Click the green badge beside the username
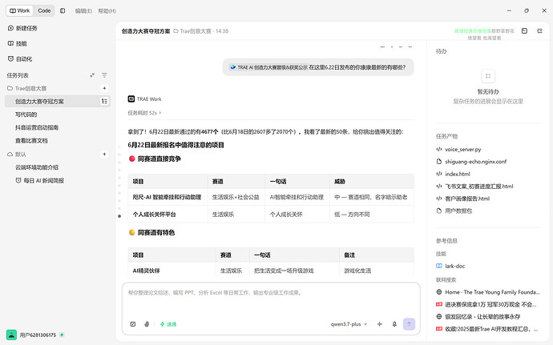 pos(62,335)
